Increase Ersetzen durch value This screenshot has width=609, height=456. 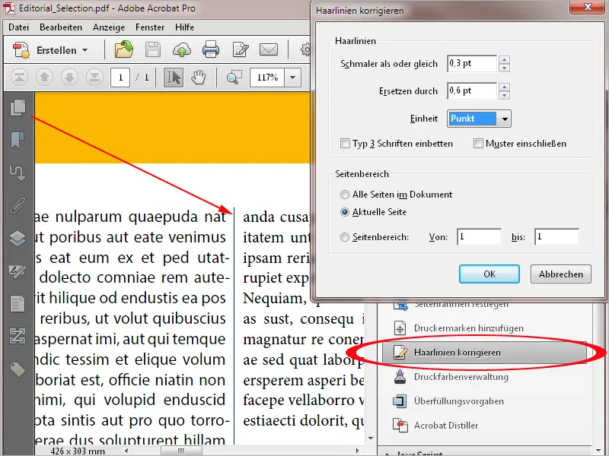coord(504,87)
